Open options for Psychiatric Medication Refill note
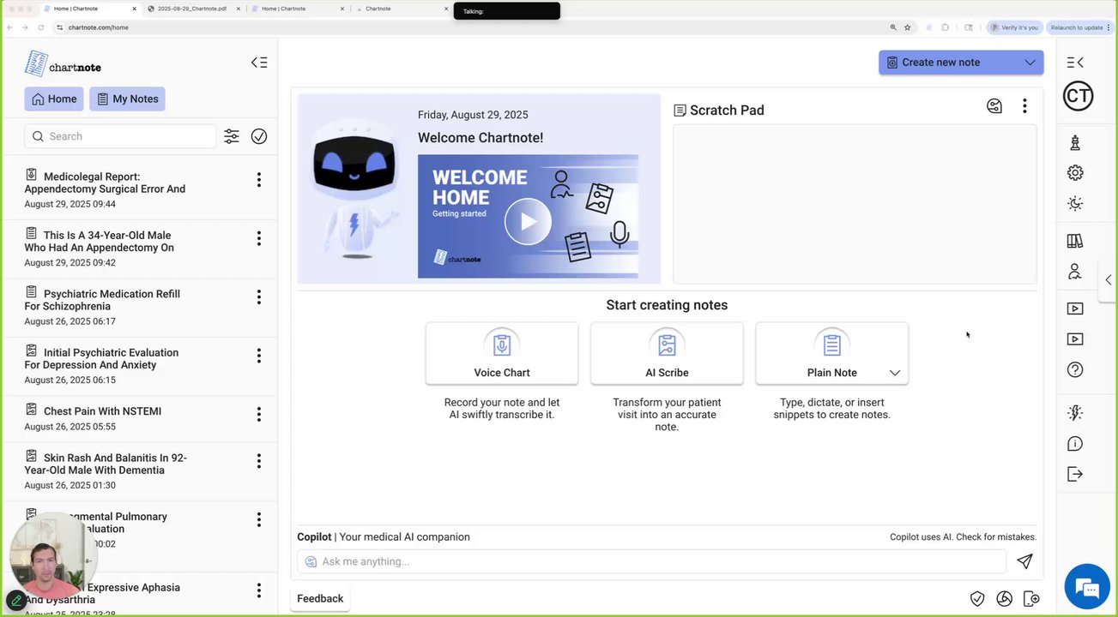 coord(258,297)
